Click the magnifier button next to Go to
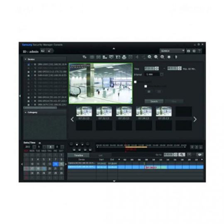Image resolution: width=224 pixels, height=224 pixels. click(x=182, y=155)
